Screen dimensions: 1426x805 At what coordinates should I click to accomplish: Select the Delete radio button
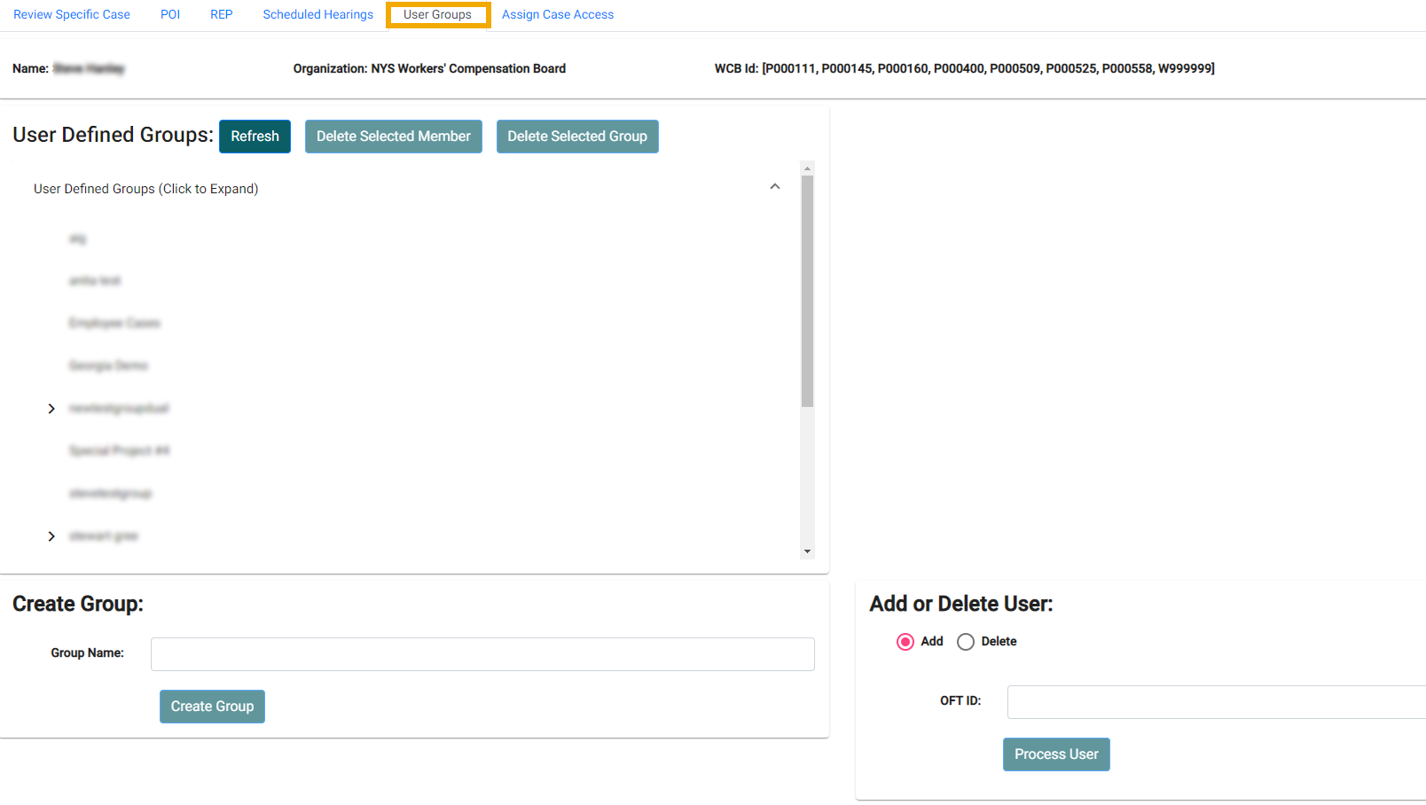coord(966,642)
